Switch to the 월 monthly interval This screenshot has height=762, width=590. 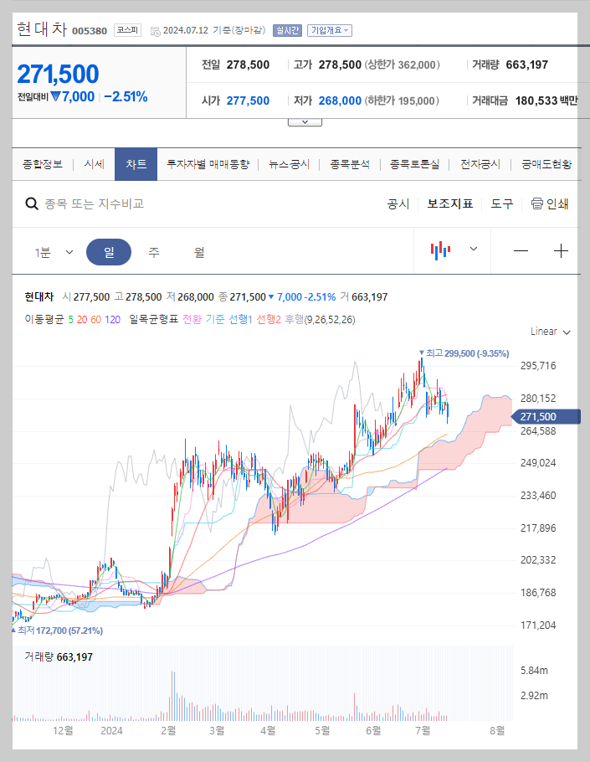197,250
